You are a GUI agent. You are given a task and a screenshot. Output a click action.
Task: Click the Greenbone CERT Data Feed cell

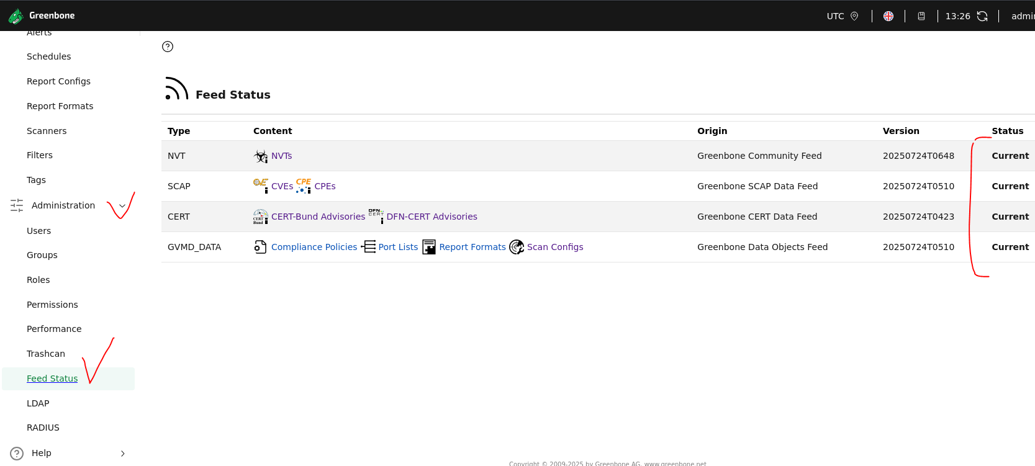point(757,217)
